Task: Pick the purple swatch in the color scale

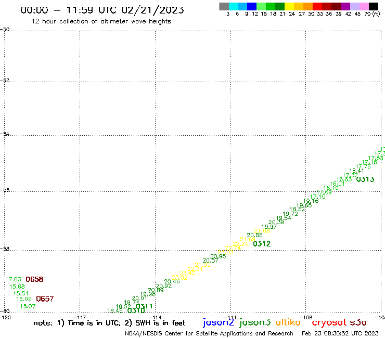Action: click(345, 6)
